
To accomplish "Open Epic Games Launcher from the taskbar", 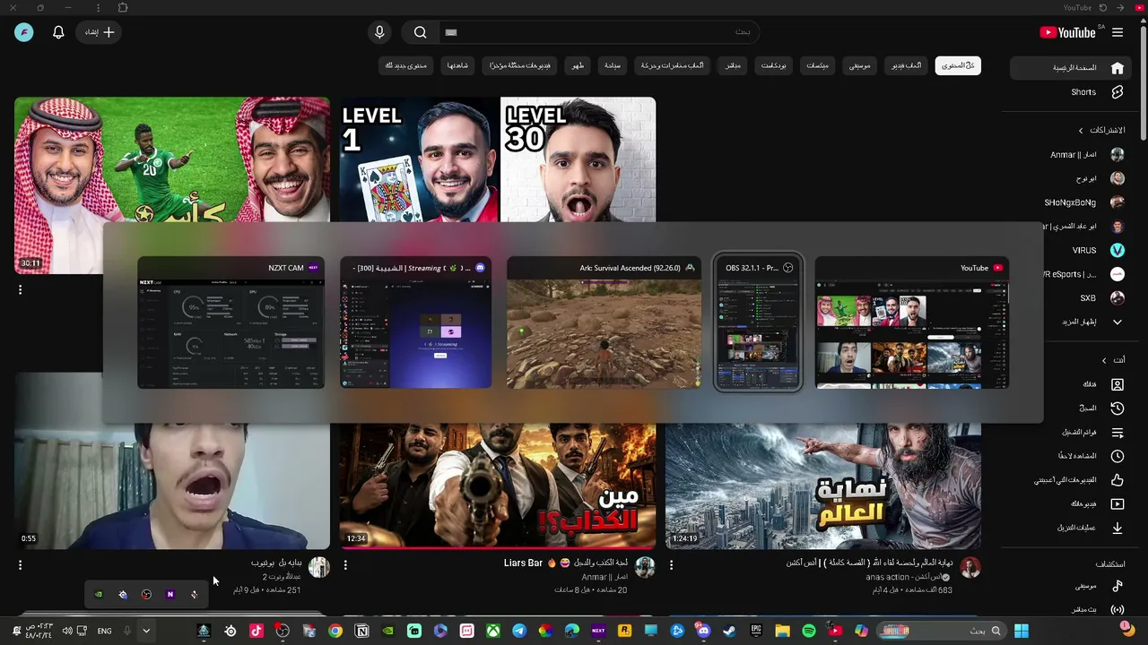I will coord(756,631).
